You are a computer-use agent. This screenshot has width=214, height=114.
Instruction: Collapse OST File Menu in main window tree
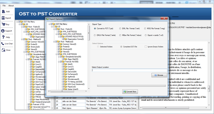click(17, 22)
